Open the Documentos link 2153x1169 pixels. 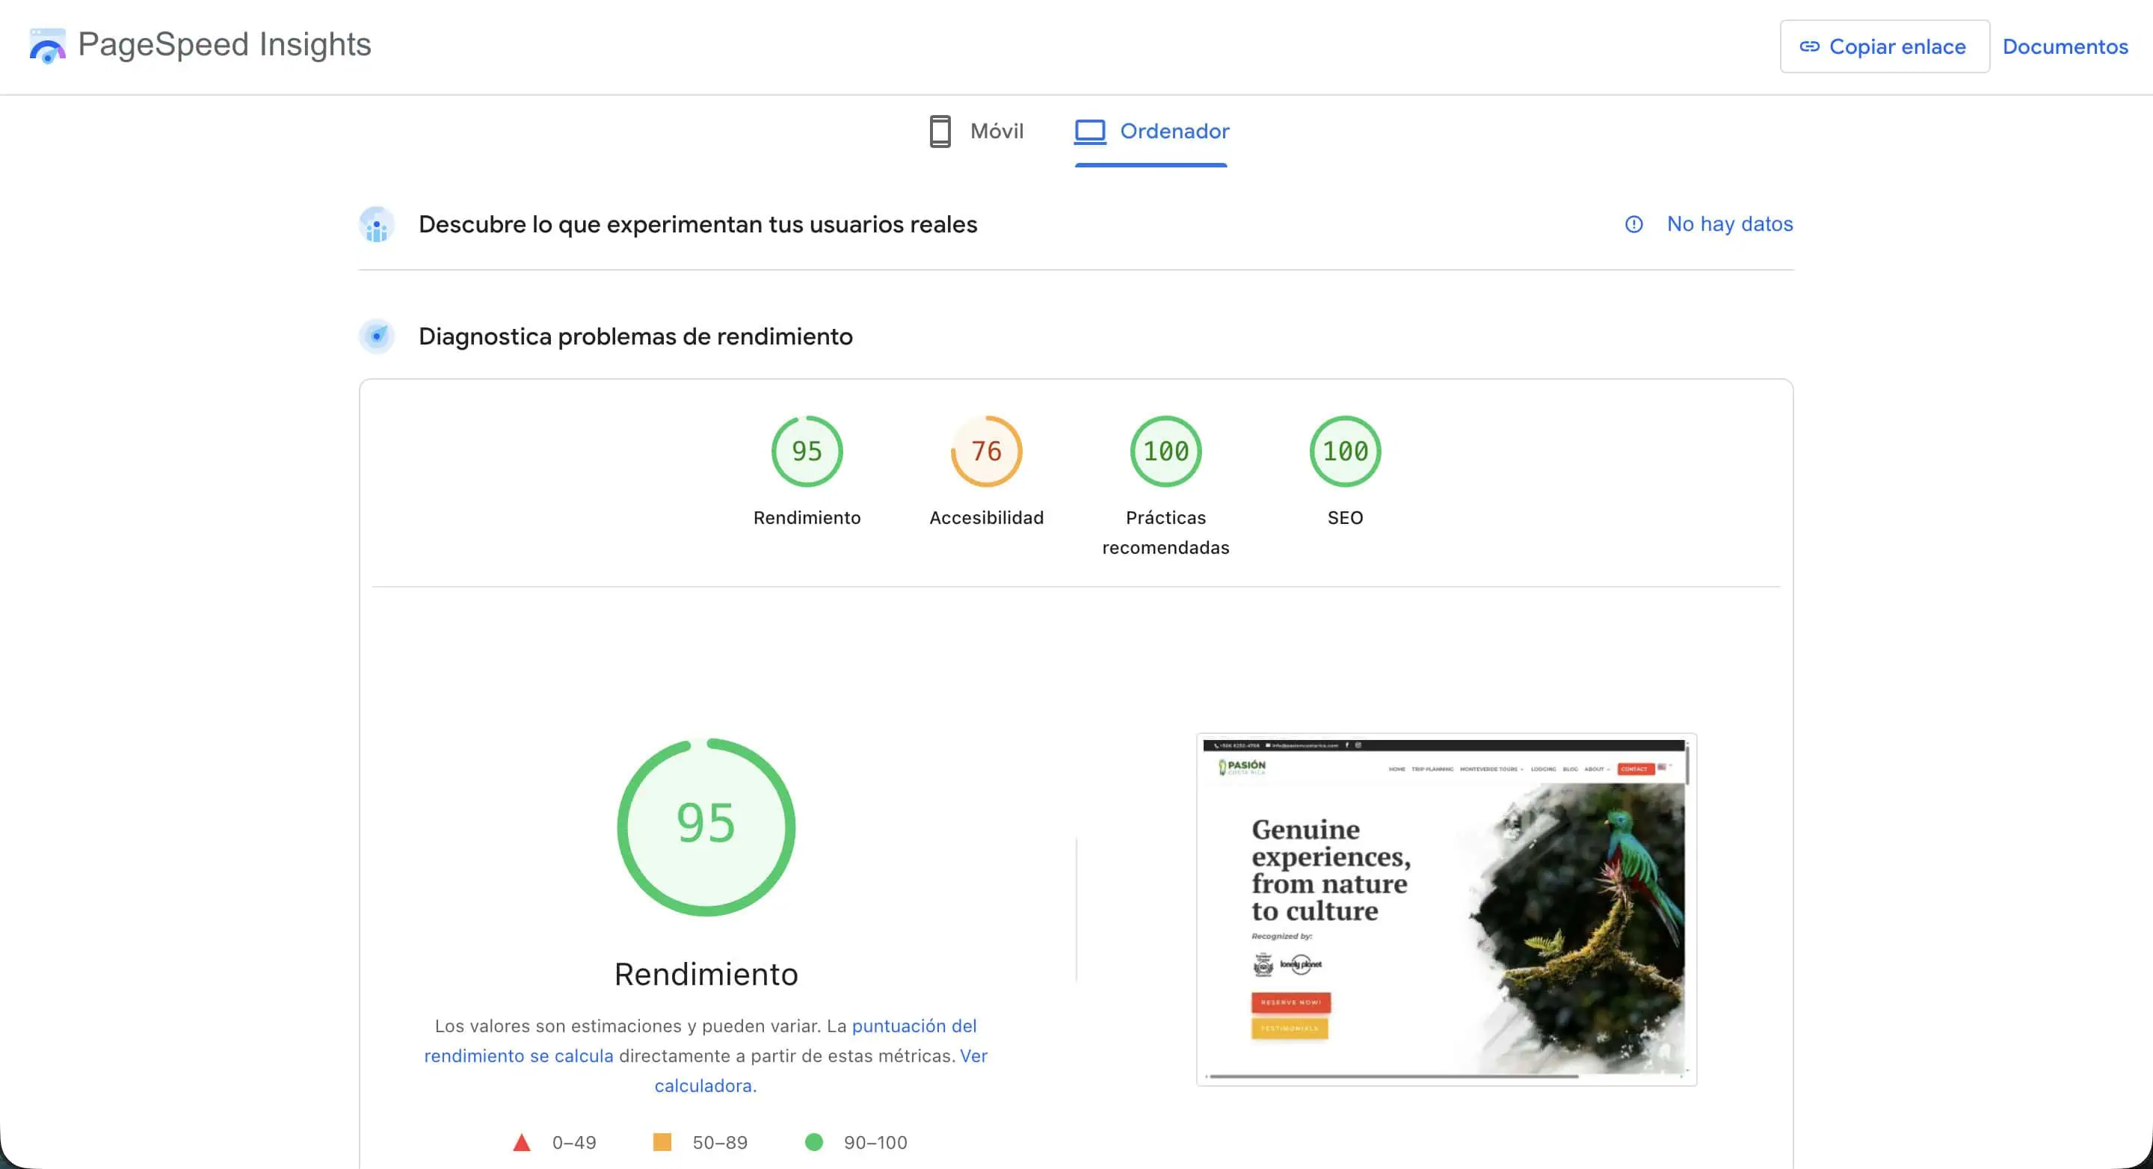pos(2066,47)
